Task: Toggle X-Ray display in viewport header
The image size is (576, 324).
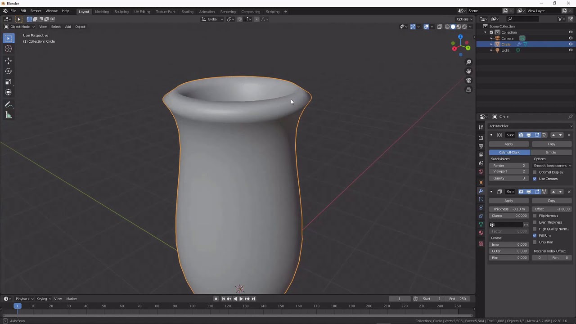Action: 440,27
